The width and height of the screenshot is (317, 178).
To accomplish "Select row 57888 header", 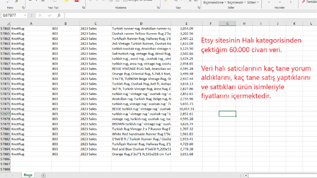I will 5,169.
